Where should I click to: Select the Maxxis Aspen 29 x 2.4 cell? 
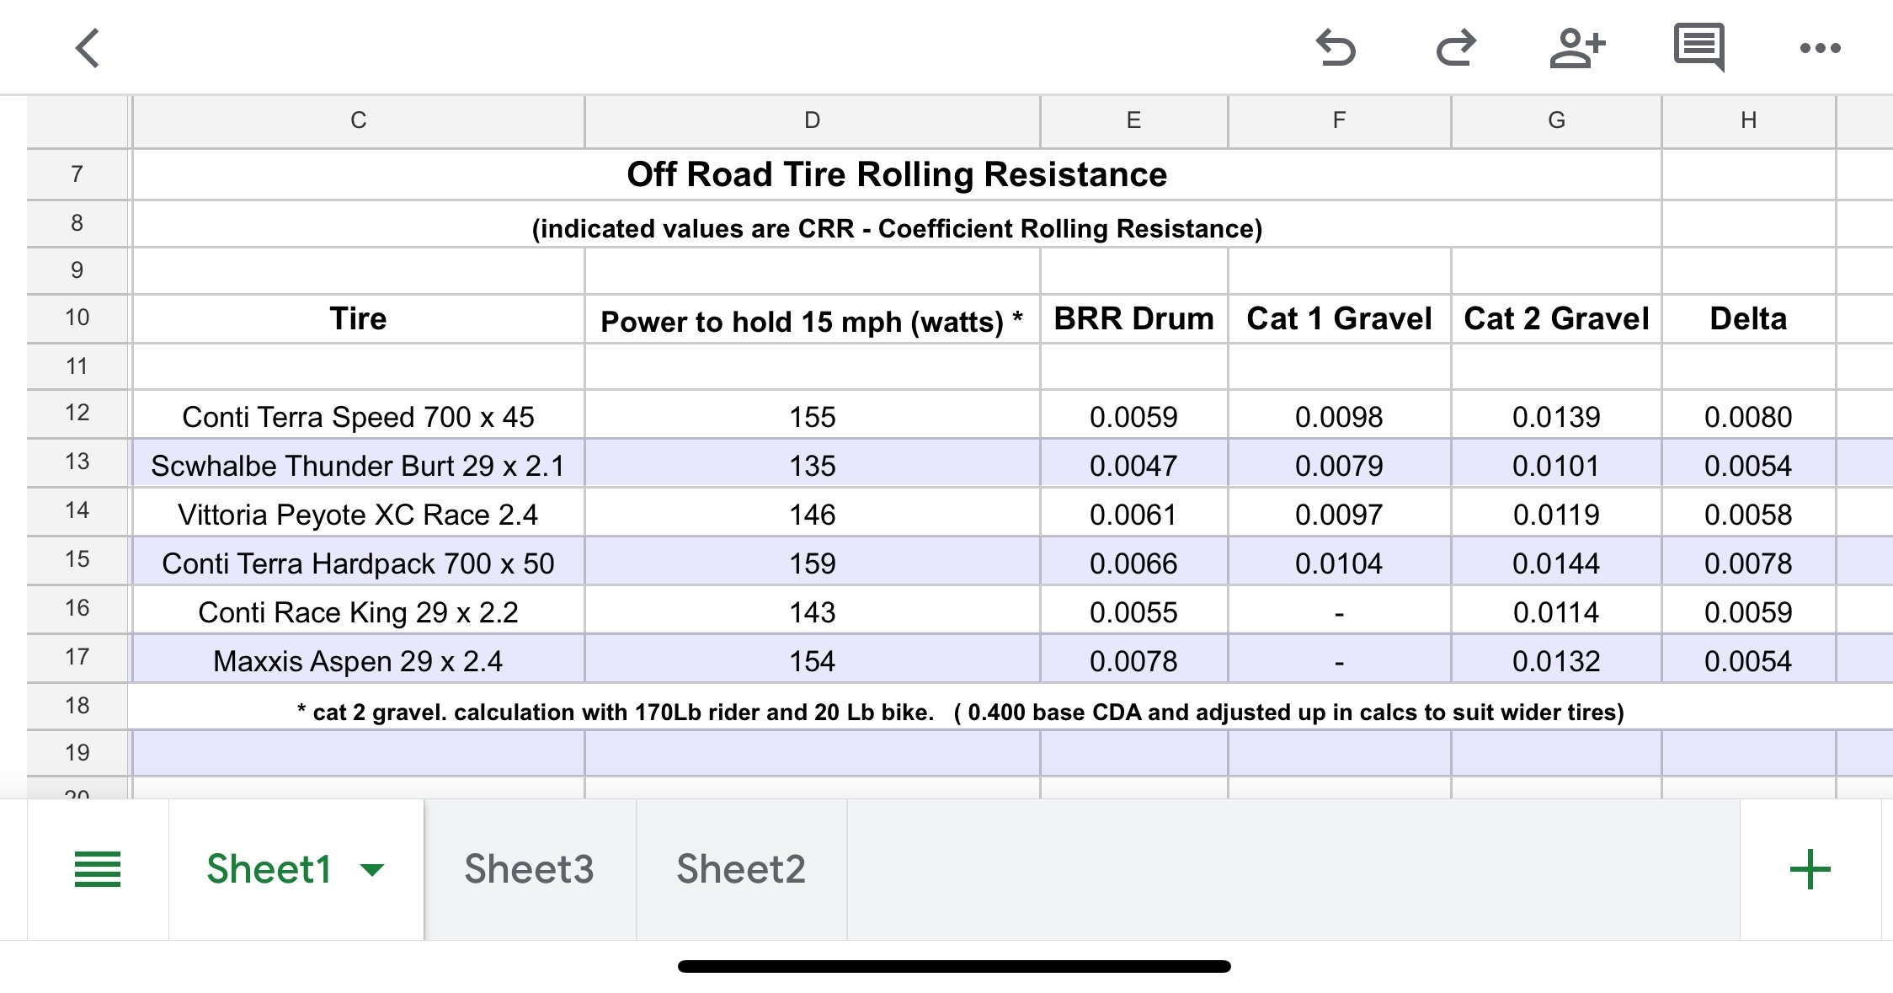(x=358, y=660)
